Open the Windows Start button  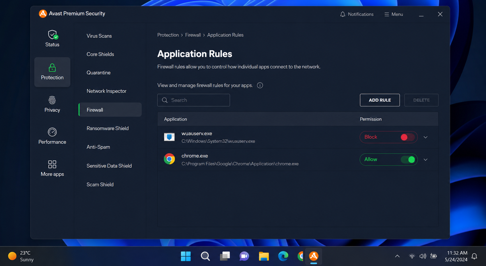pyautogui.click(x=186, y=256)
